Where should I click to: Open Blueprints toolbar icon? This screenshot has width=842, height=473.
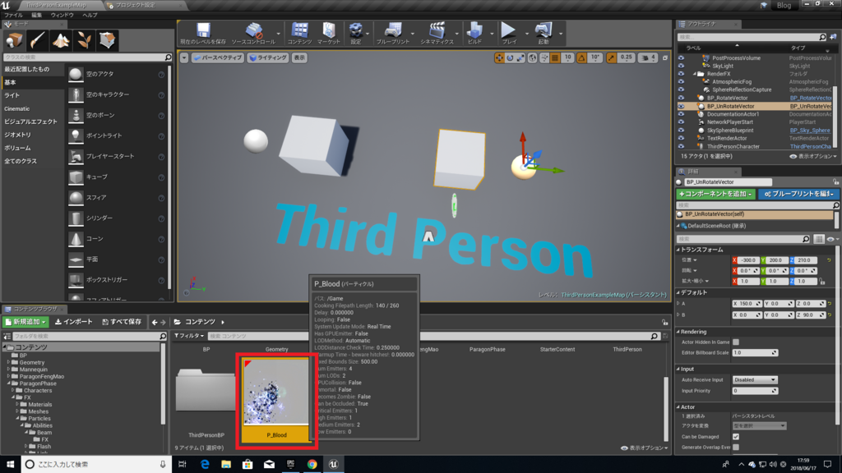click(x=392, y=33)
